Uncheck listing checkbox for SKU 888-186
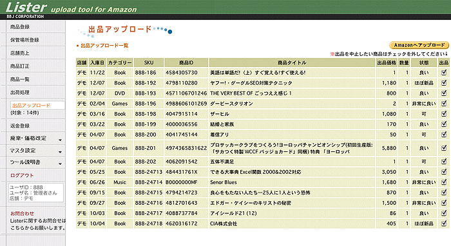This screenshot has width=451, height=246. [x=443, y=72]
